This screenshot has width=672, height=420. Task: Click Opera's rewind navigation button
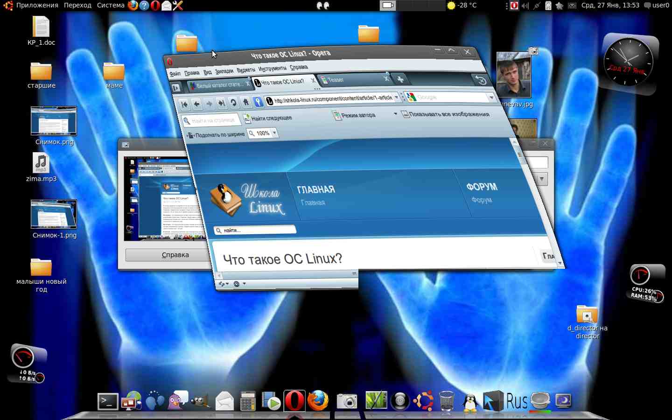[184, 105]
